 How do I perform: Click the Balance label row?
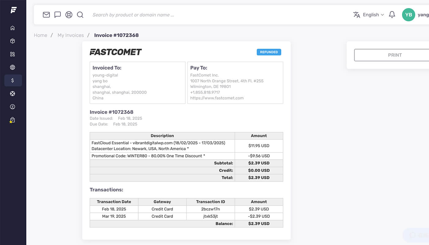[x=162, y=224]
